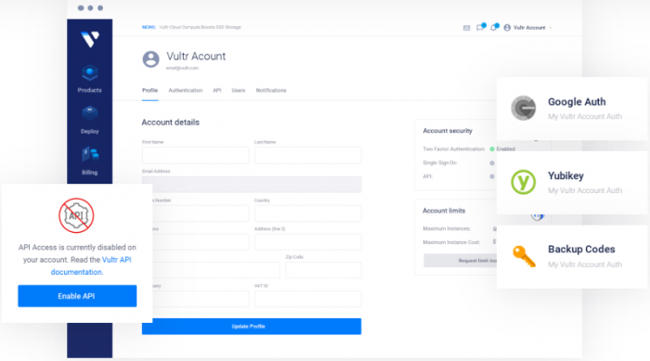Click the Vultr logo in sidebar

click(90, 39)
